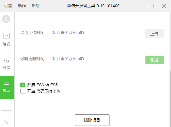Minimize the 微信开发者工具 window
Viewport: 171px width, 127px height.
[148, 6]
